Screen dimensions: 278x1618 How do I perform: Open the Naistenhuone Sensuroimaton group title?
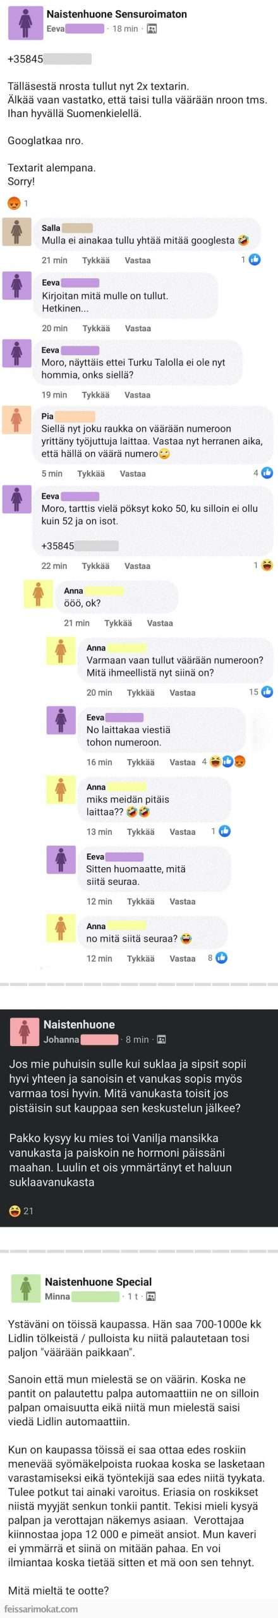(117, 14)
